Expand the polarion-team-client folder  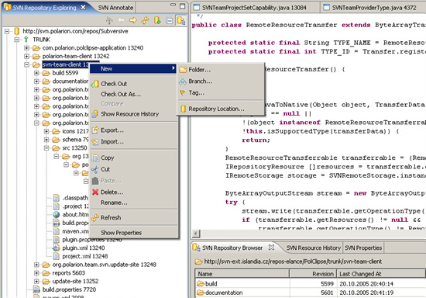point(26,57)
